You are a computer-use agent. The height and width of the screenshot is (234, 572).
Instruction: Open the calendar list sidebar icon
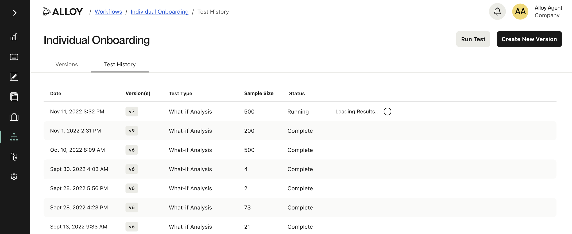pyautogui.click(x=14, y=57)
